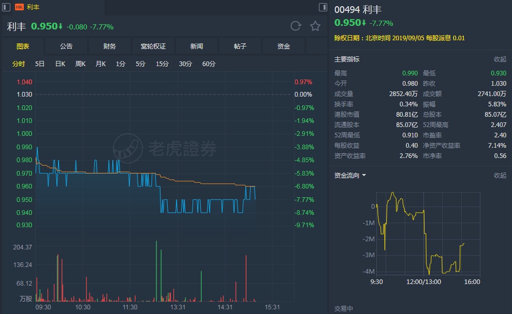Select the 15分 chart interval
512x314 pixels.
coord(162,64)
